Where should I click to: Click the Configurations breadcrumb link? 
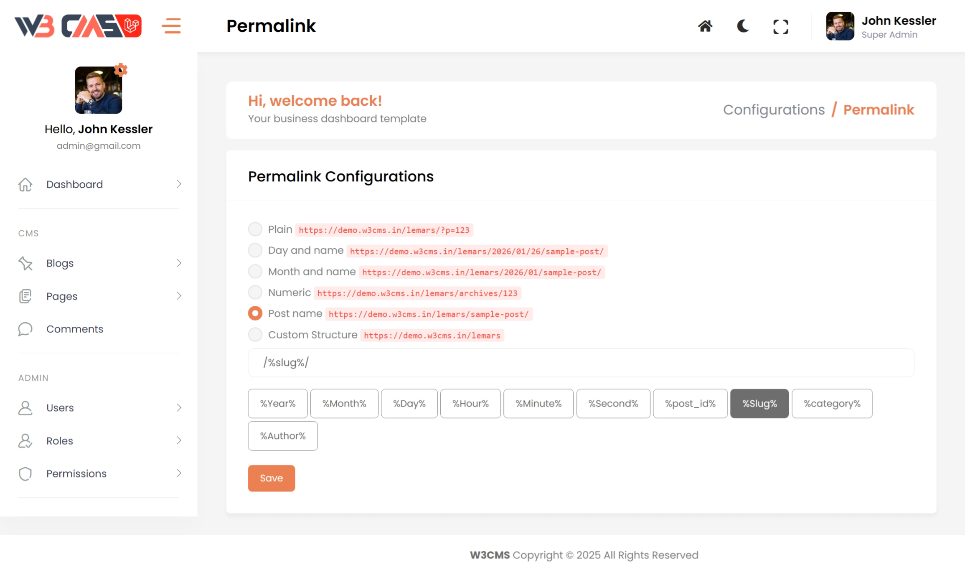click(x=774, y=110)
